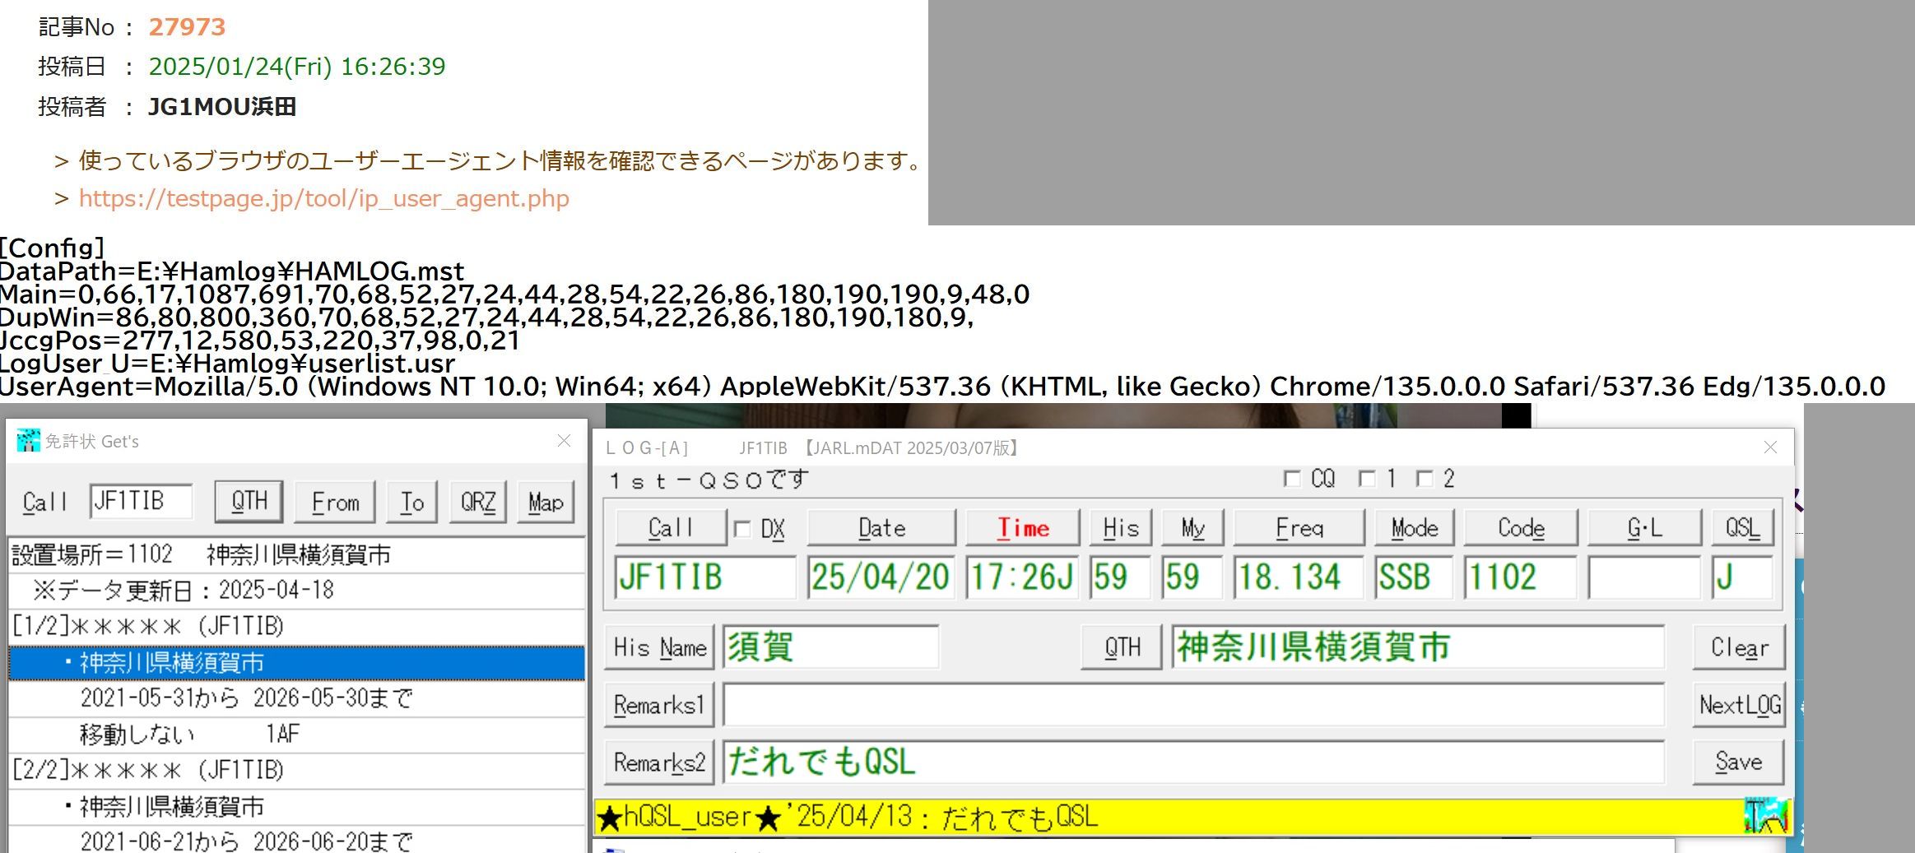Click the NextLOG button
The height and width of the screenshot is (853, 1915).
coord(1739,705)
